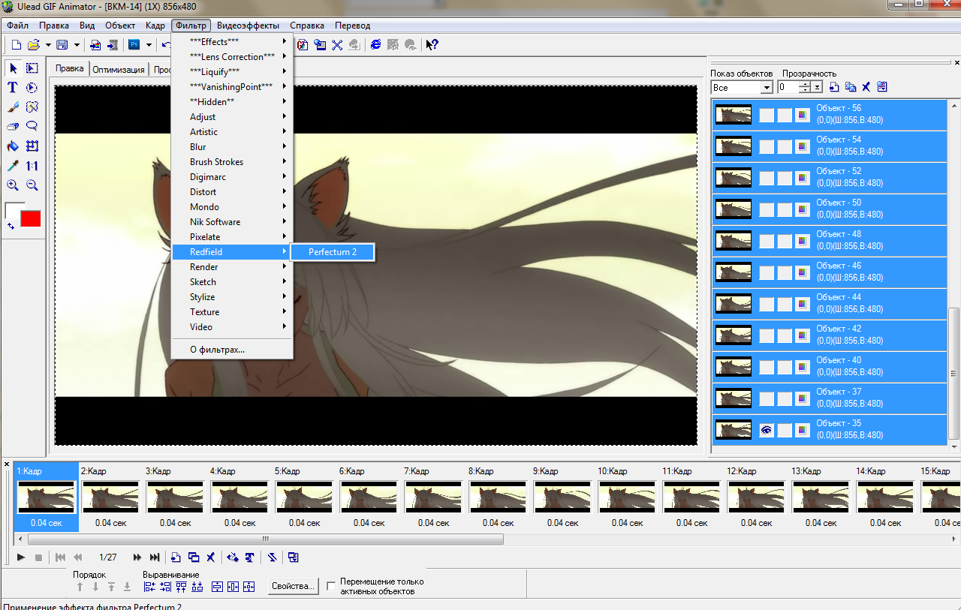Jump to last frame button

click(155, 557)
